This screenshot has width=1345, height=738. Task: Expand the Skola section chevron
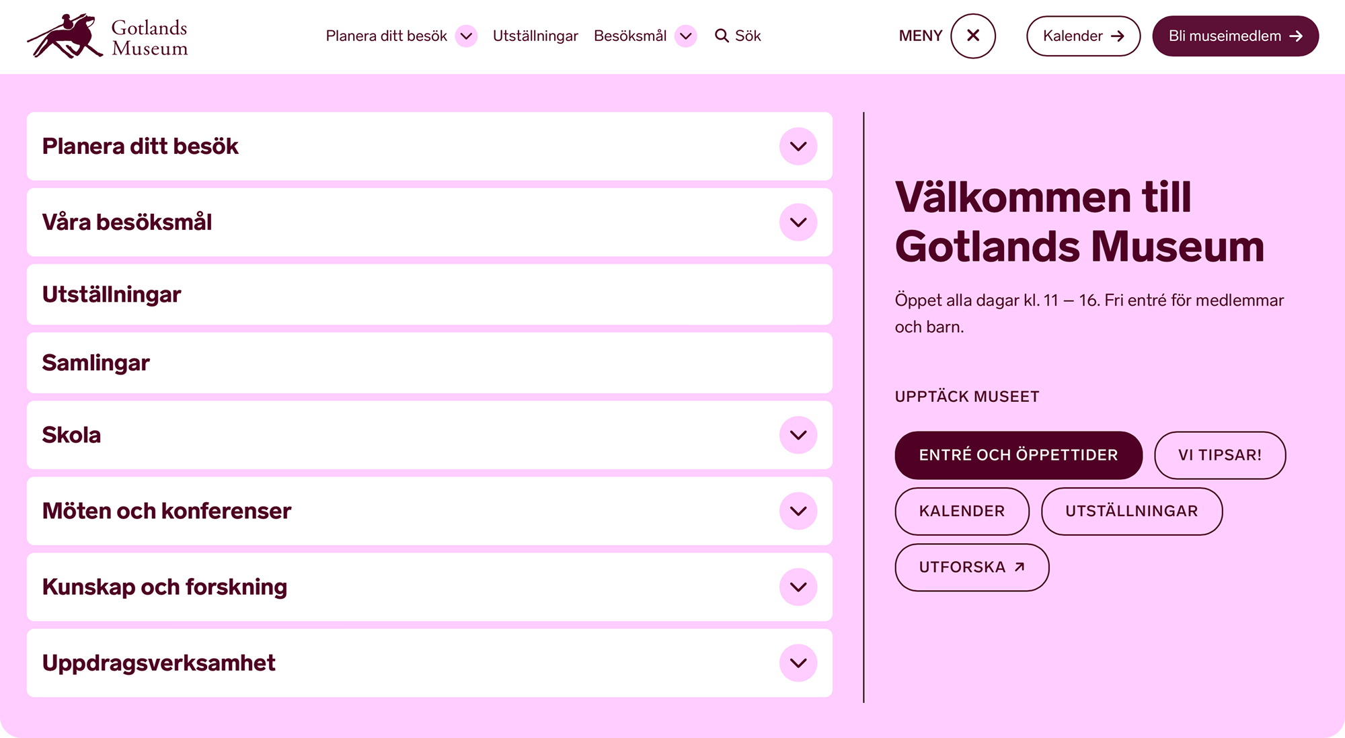tap(798, 436)
